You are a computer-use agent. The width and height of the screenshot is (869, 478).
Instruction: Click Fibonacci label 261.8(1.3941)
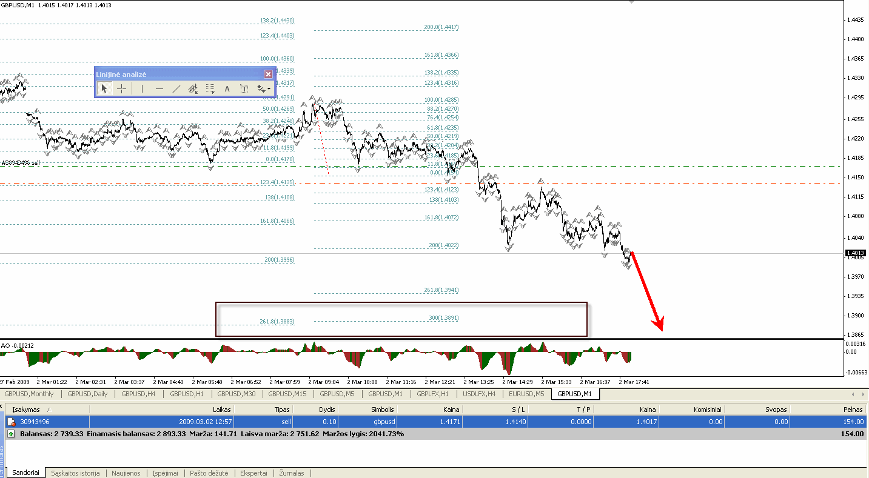tap(441, 290)
